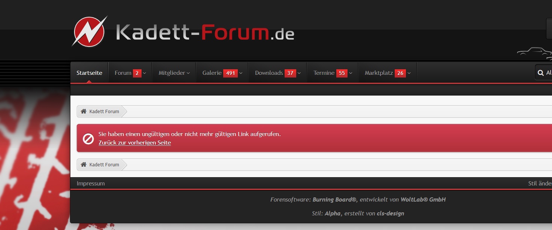
Task: Click the home icon in upper breadcrumb
Action: tap(84, 112)
